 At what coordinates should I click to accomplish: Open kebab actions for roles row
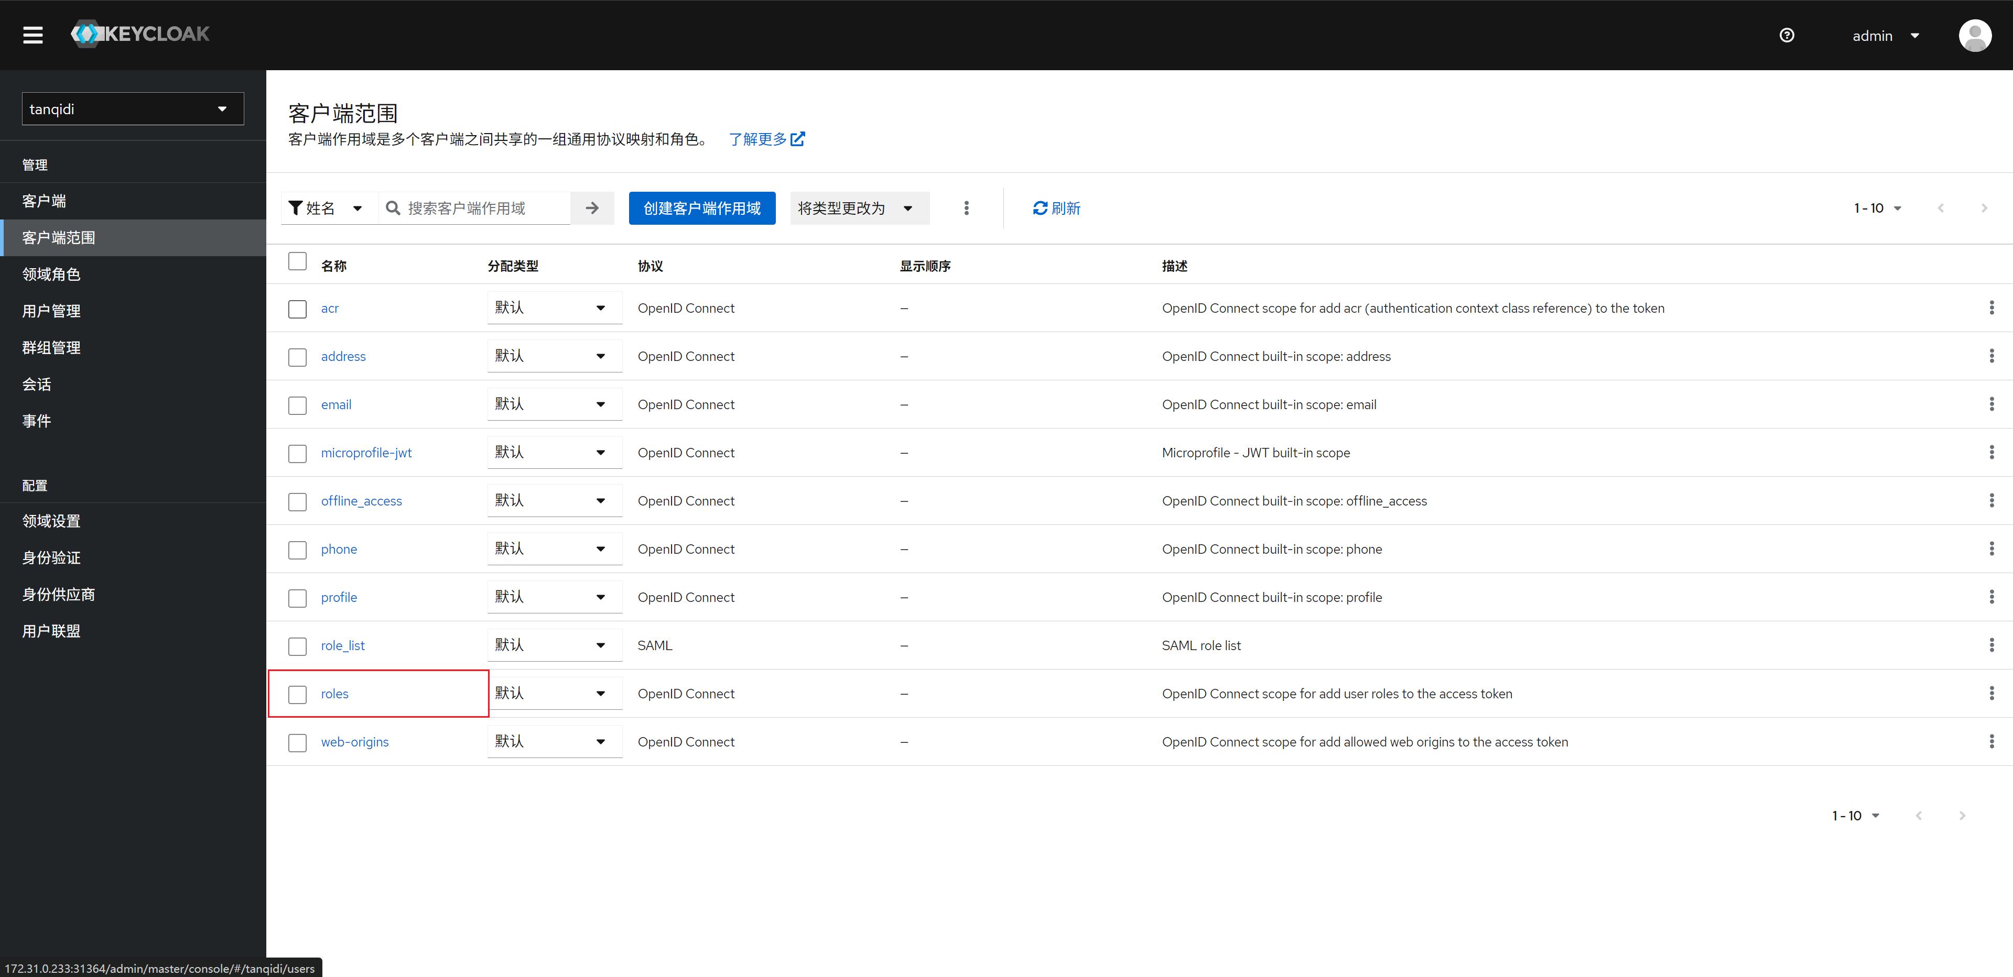tap(1991, 694)
